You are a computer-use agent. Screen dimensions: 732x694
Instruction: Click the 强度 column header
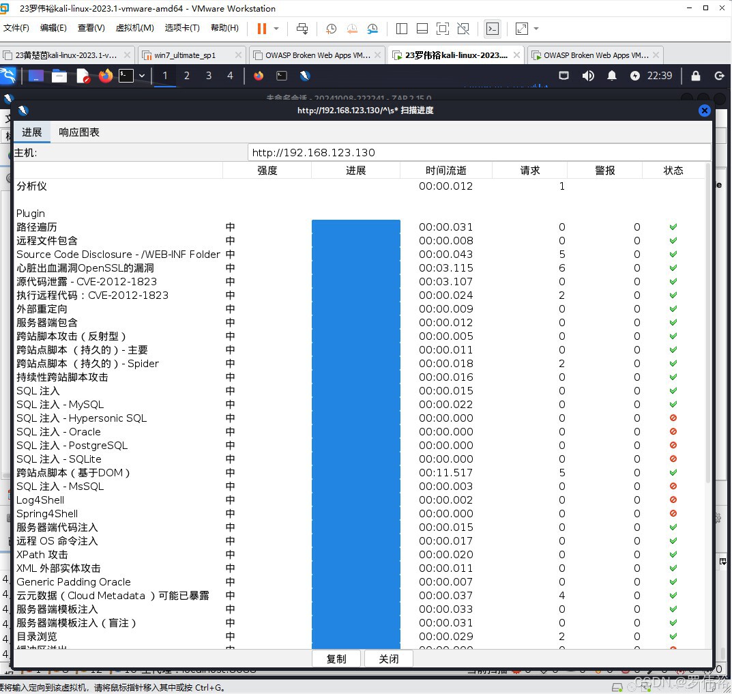(267, 171)
